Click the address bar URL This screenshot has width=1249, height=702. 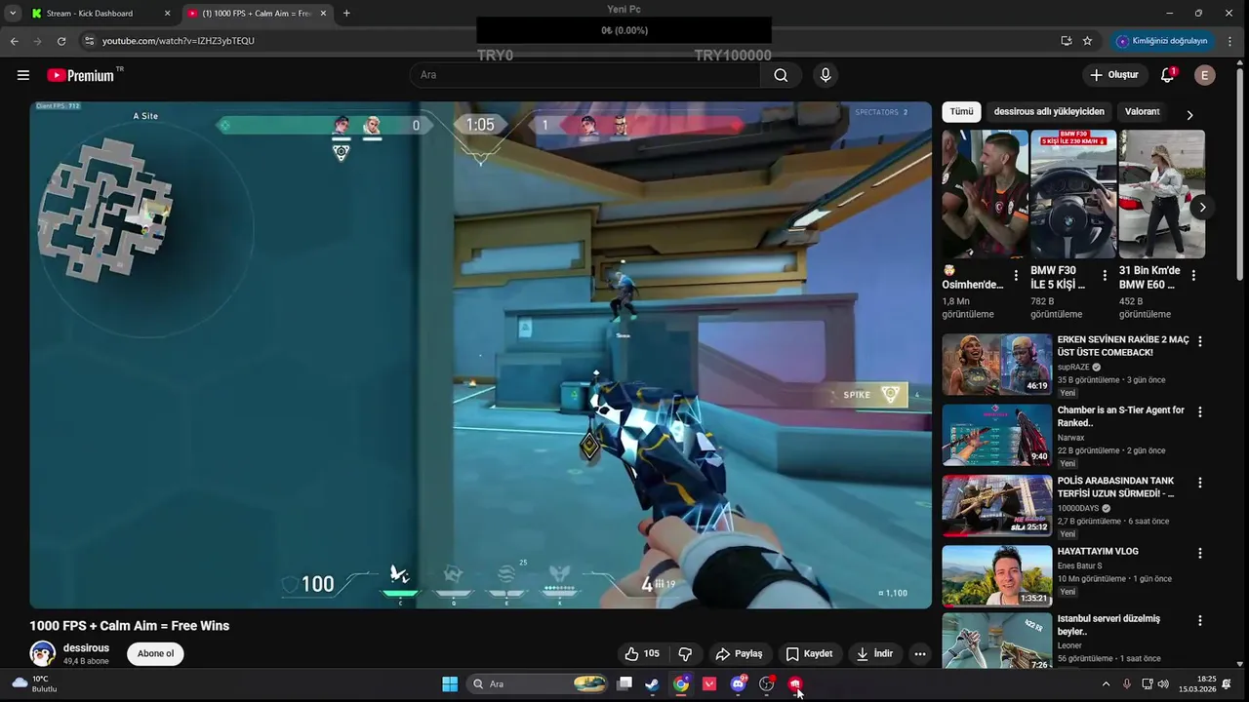coord(179,41)
